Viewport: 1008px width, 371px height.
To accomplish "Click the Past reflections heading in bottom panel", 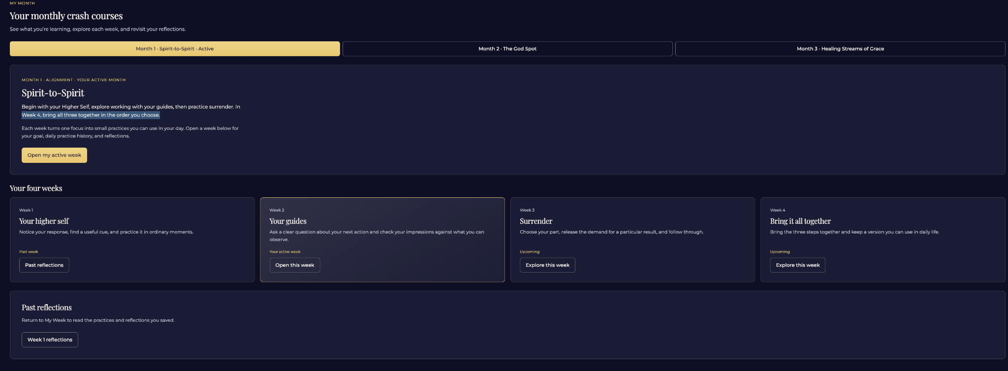I will pos(47,308).
